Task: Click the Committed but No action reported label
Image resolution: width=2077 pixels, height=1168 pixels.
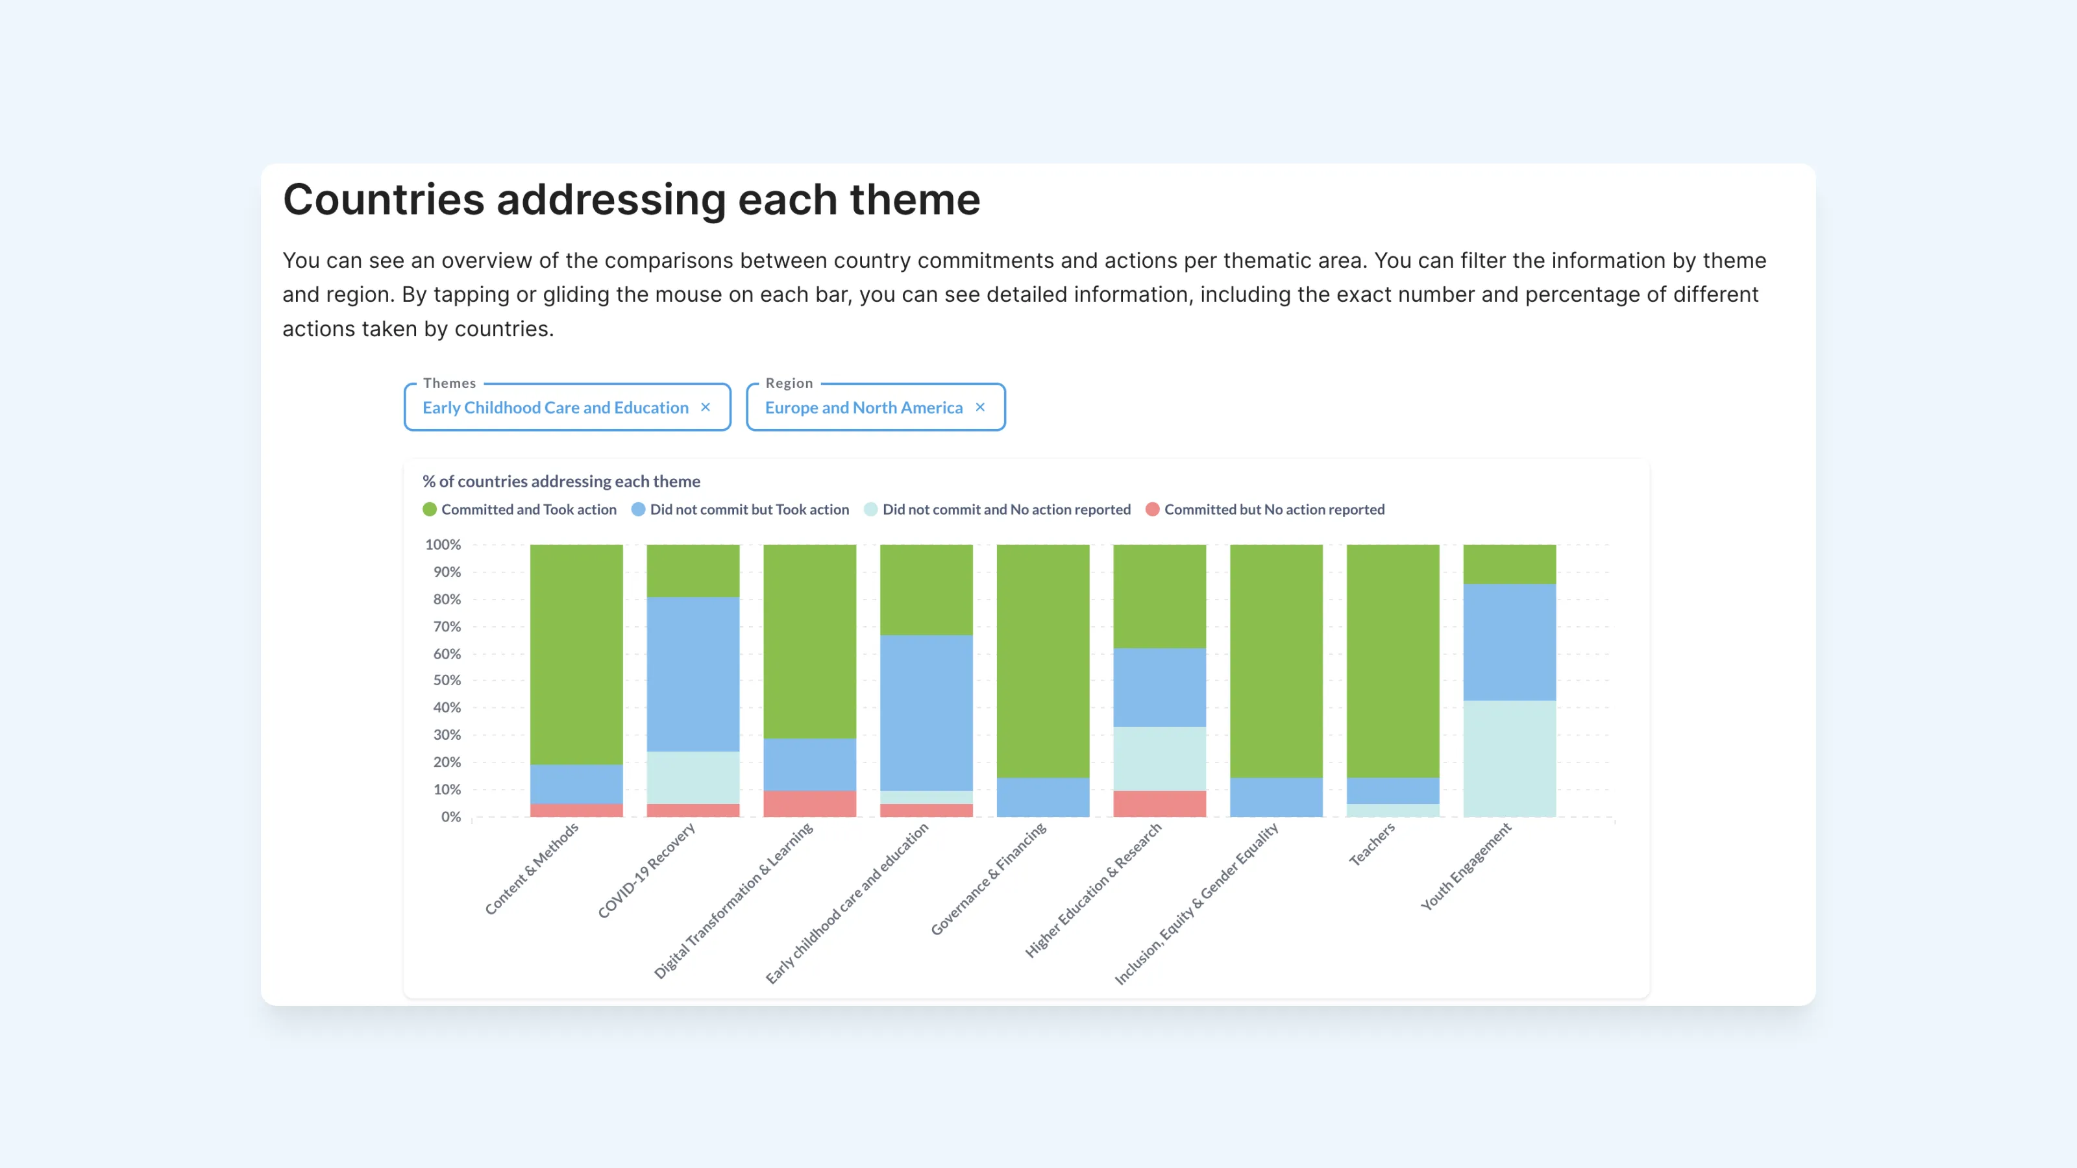Action: tap(1275, 509)
